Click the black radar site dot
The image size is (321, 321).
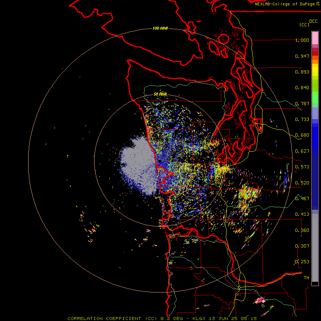pos(160,161)
